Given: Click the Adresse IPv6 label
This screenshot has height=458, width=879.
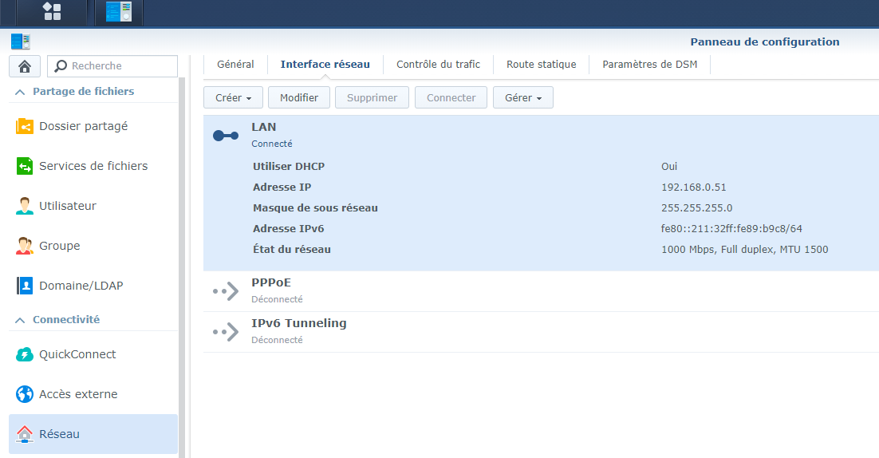Looking at the screenshot, I should [288, 229].
